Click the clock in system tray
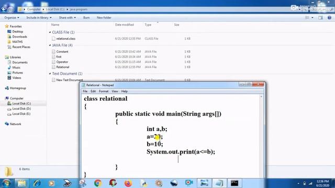 coord(322,183)
